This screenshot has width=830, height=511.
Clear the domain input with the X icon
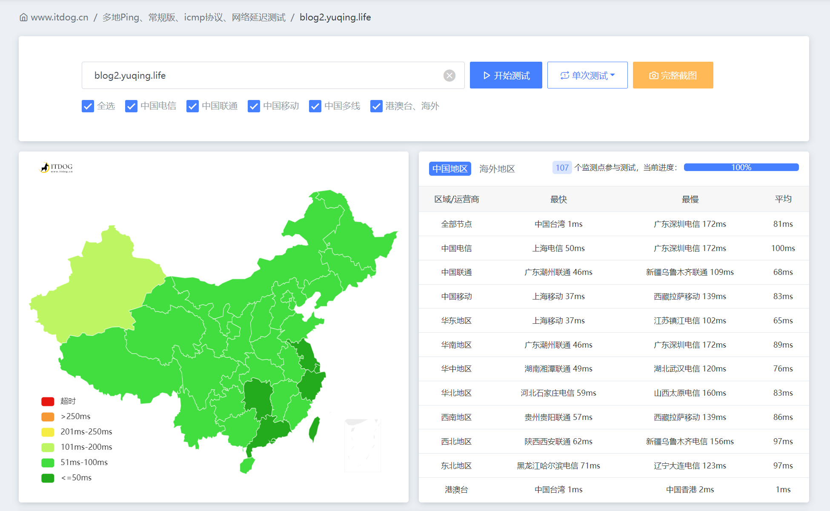449,75
